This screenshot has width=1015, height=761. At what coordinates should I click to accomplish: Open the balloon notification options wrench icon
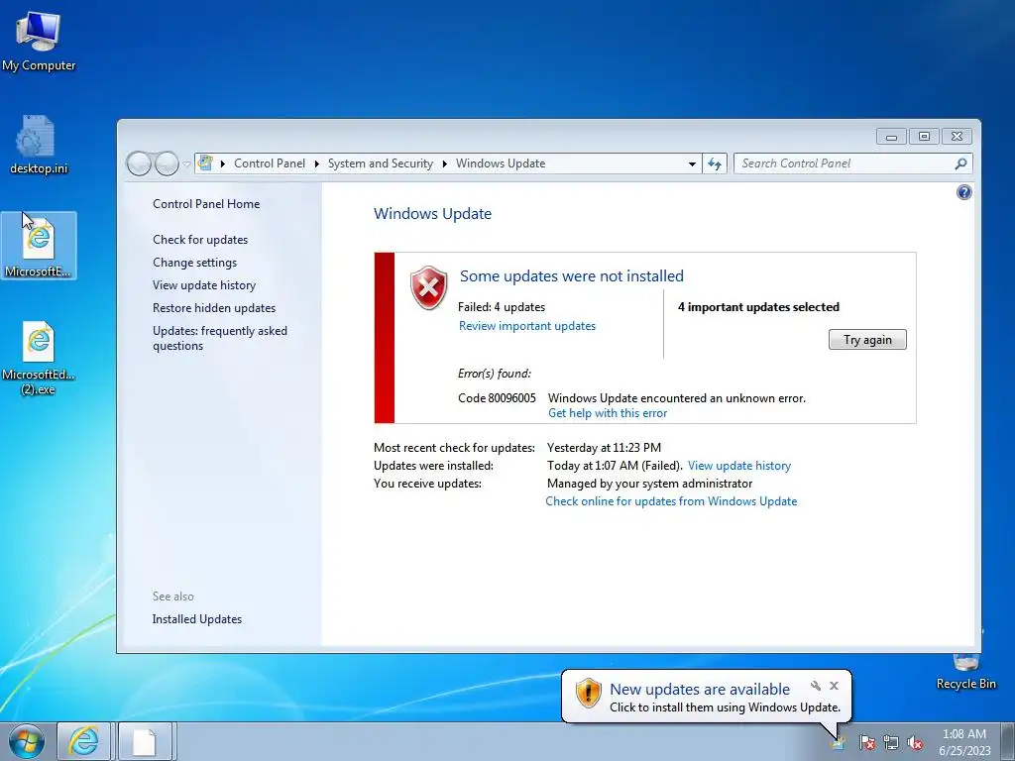click(x=816, y=686)
